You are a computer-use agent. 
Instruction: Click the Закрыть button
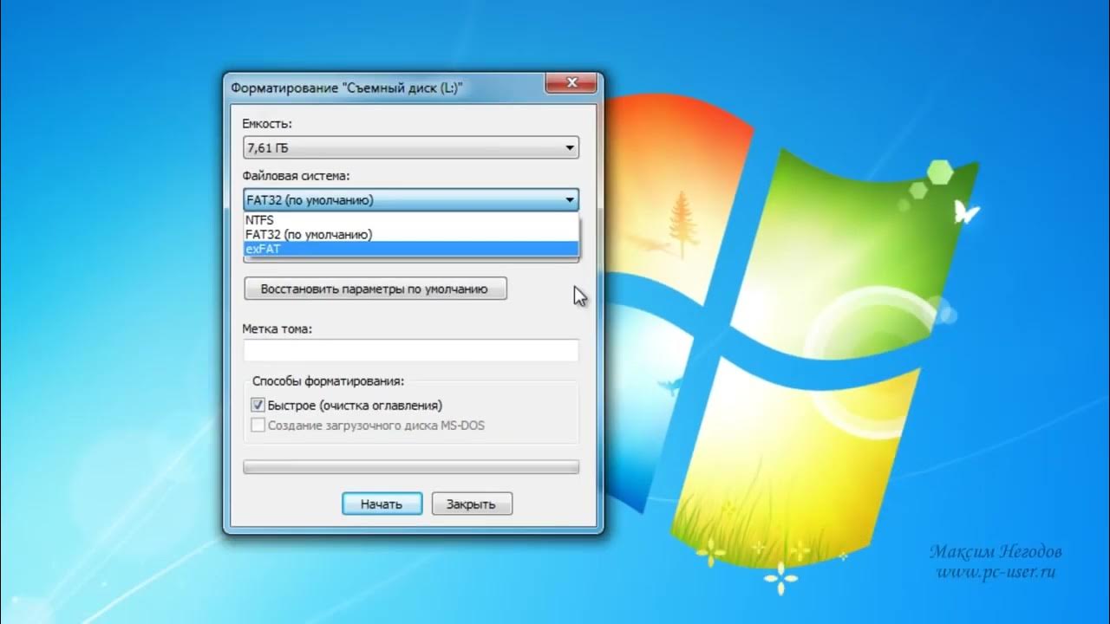point(473,504)
